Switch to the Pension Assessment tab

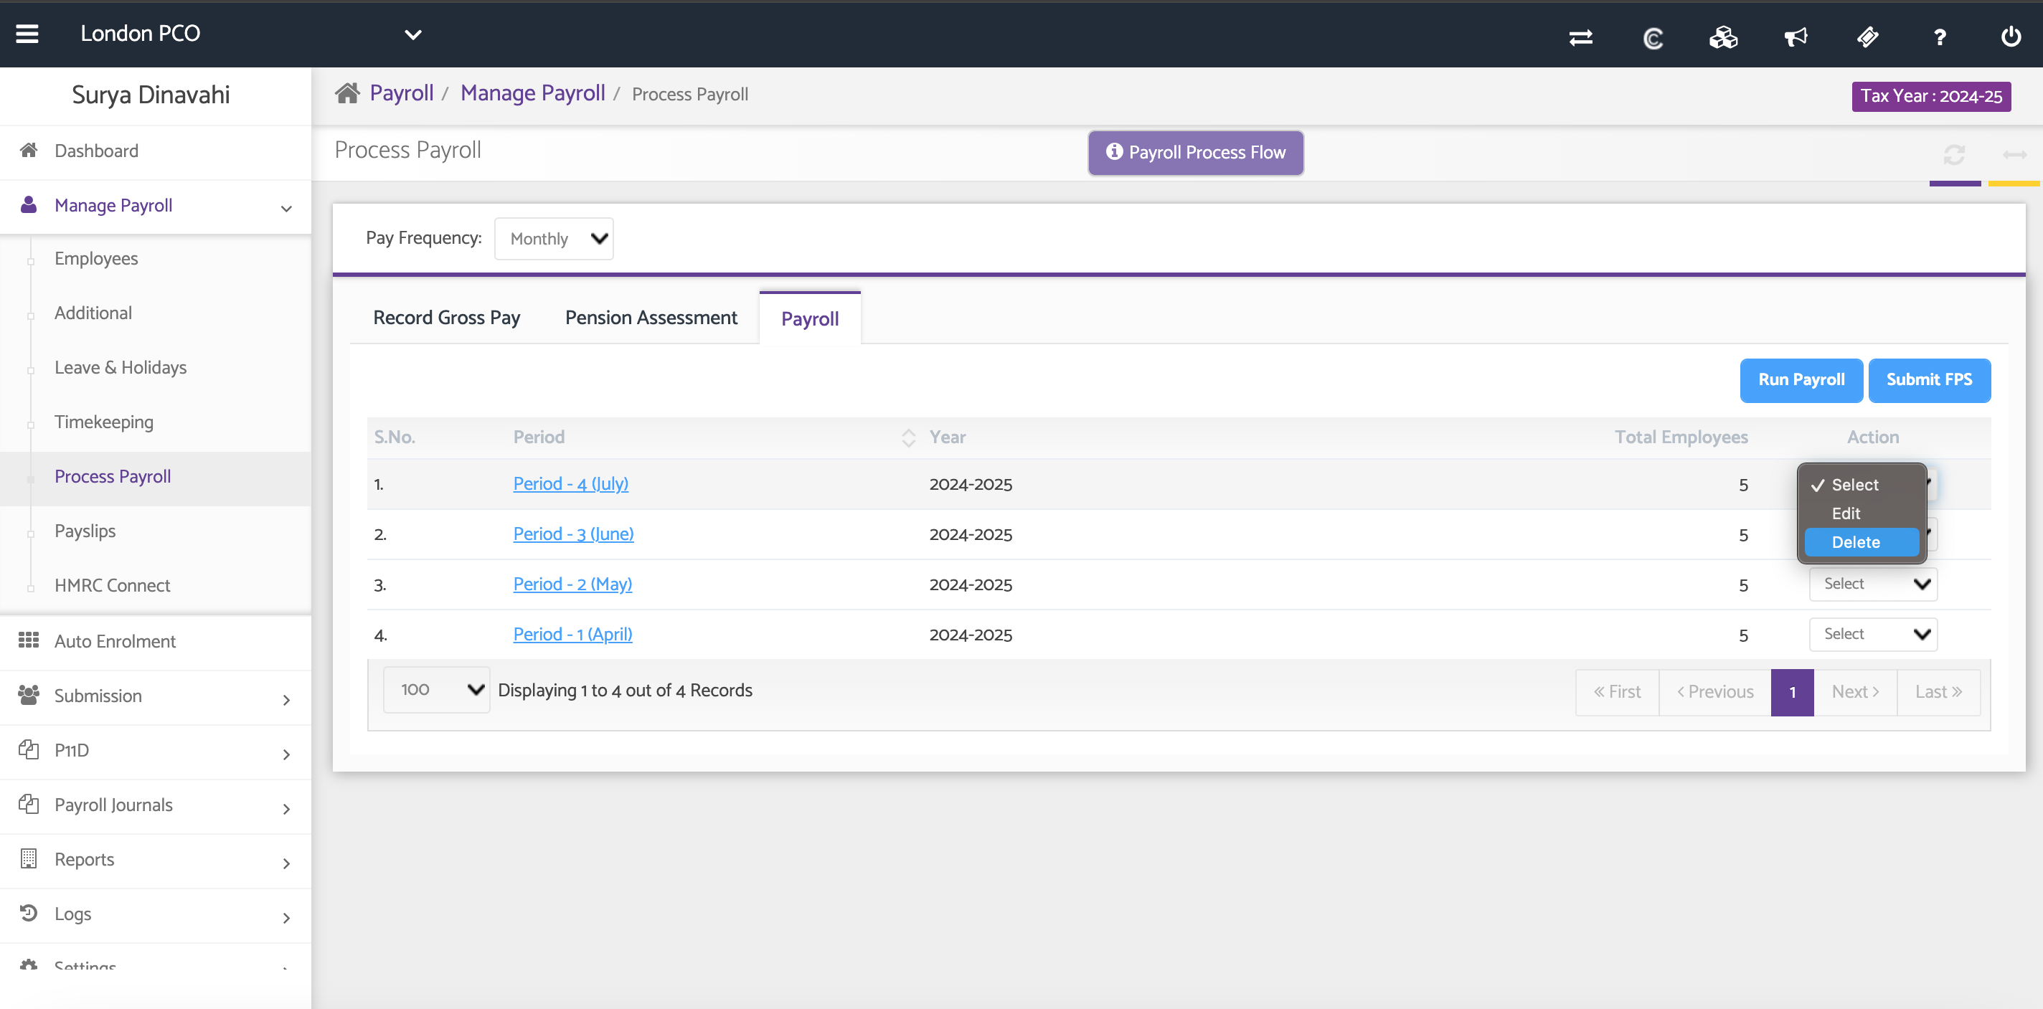651,318
